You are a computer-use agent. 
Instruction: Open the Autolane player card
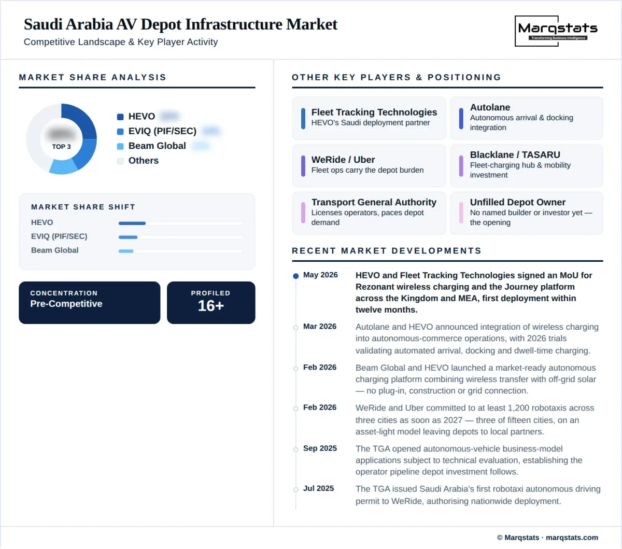tap(527, 118)
